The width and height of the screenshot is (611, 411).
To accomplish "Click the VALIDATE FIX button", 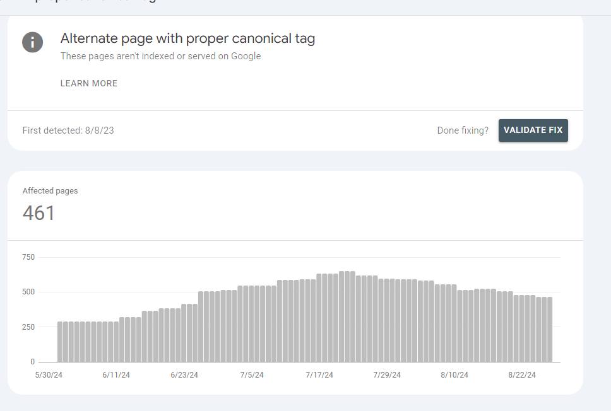I will 533,130.
